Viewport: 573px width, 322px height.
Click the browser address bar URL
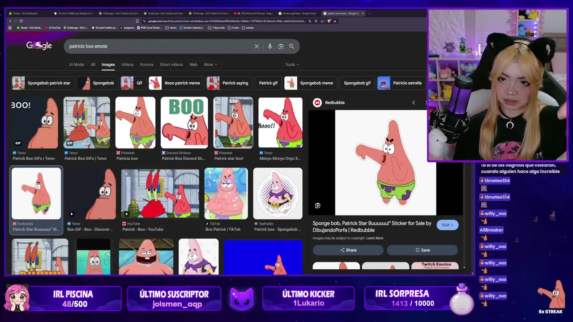pyautogui.click(x=226, y=21)
